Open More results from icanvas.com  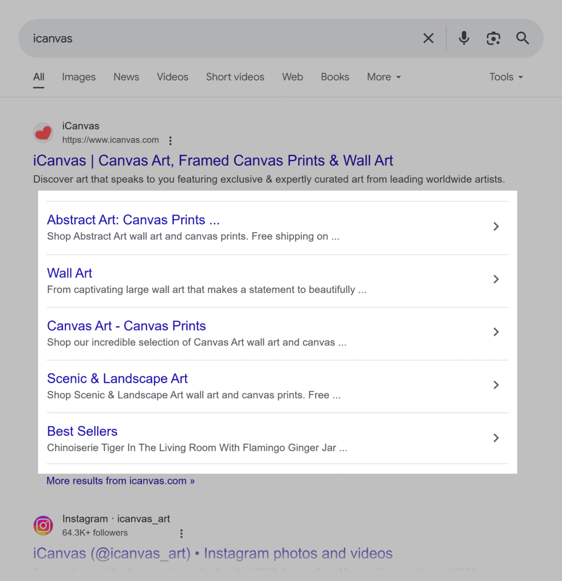[x=120, y=481]
